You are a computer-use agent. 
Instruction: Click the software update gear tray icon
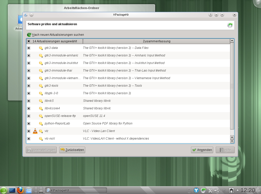(x=203, y=190)
